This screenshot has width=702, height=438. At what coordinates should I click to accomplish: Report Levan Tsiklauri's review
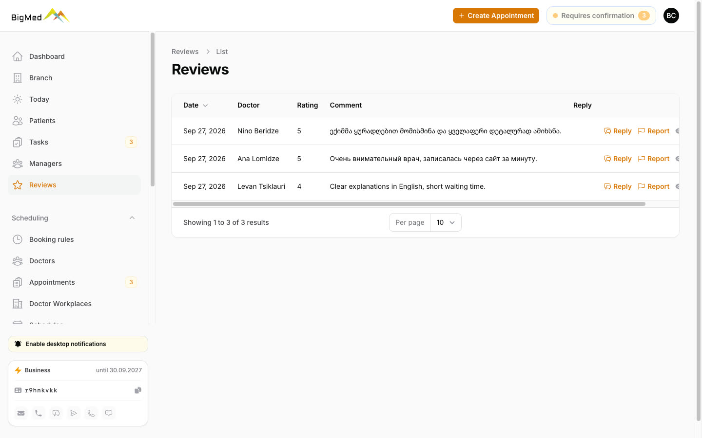point(654,186)
